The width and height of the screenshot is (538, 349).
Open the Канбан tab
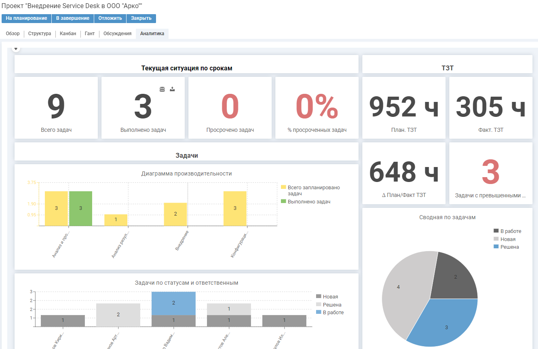68,34
